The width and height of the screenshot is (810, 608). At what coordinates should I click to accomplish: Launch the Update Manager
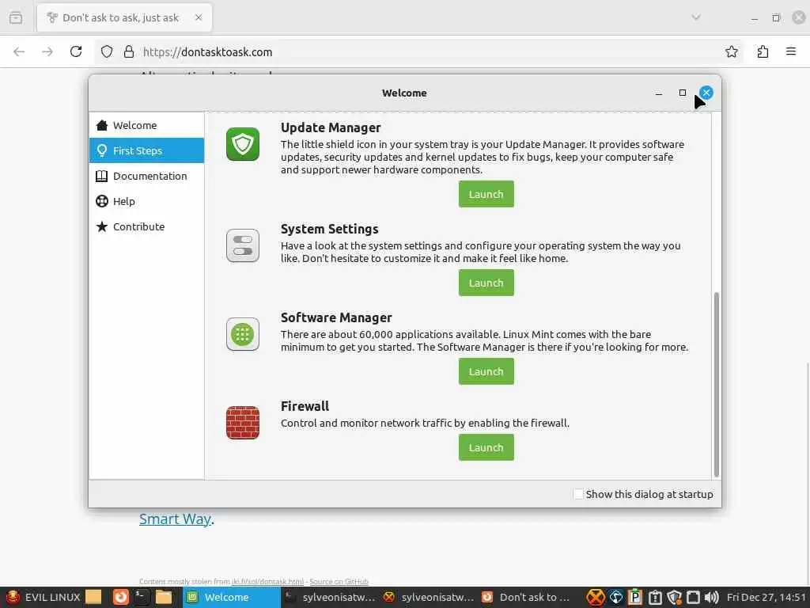coord(486,194)
